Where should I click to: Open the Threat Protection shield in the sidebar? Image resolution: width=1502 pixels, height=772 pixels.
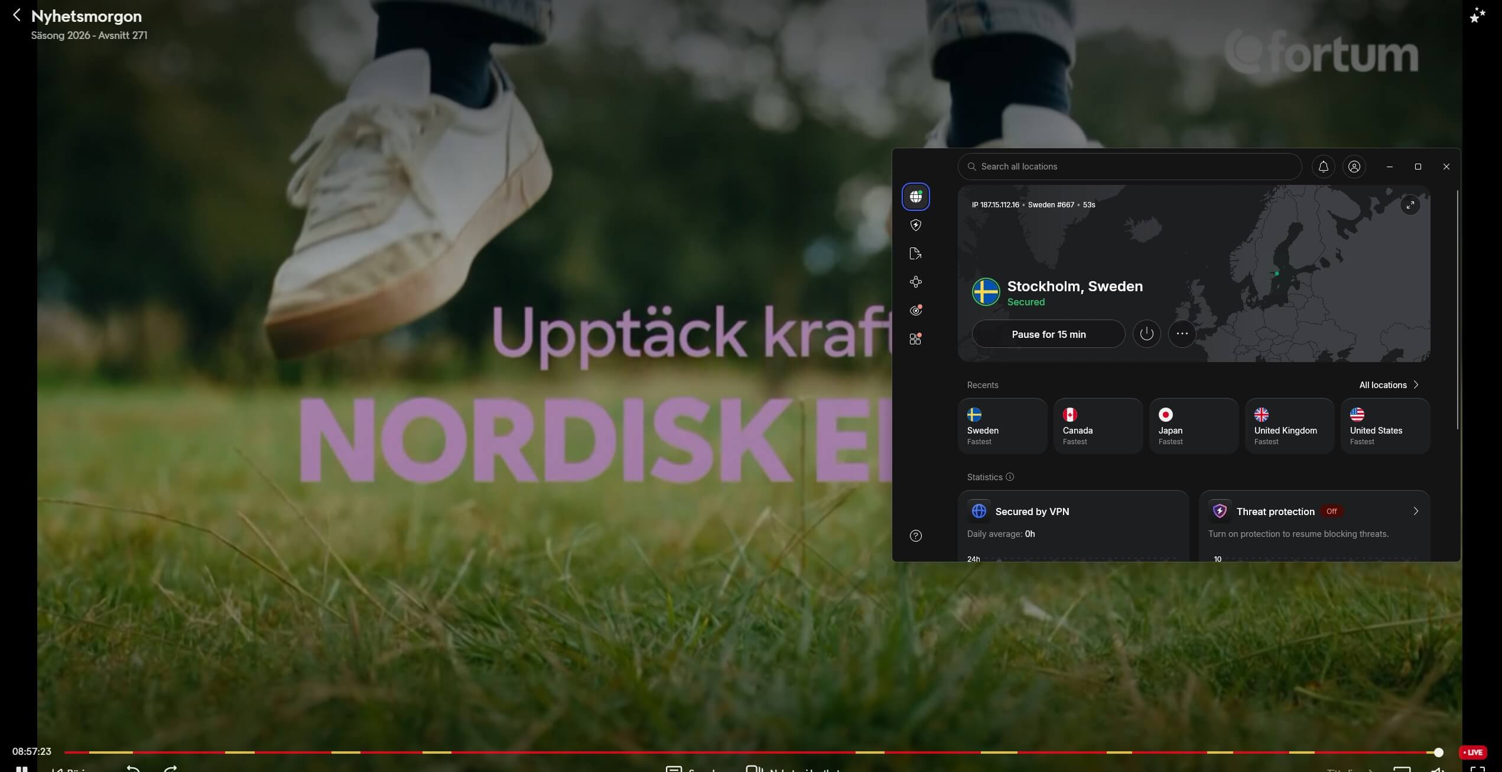915,225
